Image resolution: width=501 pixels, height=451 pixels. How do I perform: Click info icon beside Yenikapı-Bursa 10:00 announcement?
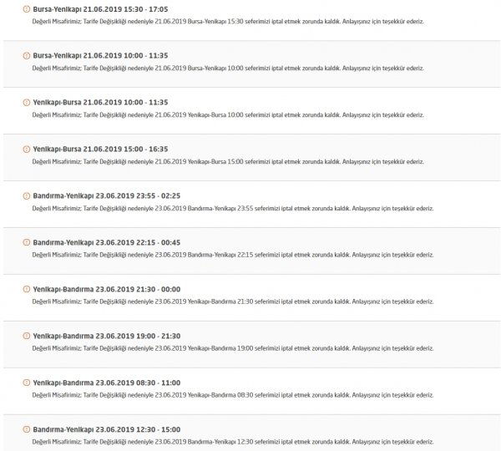coord(27,102)
